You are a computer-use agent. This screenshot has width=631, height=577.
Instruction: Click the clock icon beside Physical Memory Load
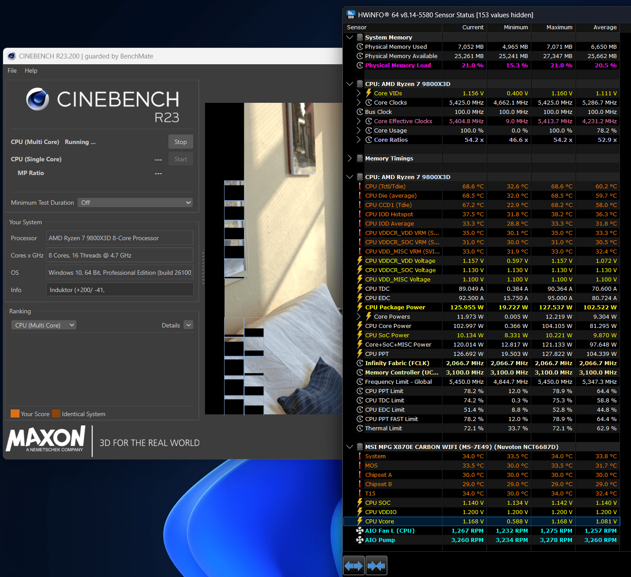tap(360, 65)
